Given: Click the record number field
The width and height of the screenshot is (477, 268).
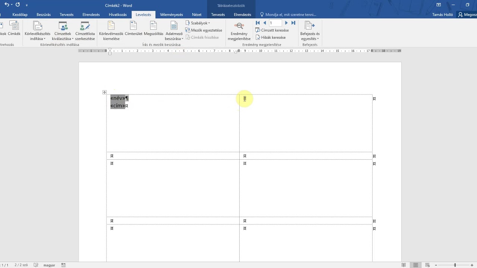Looking at the screenshot, I should point(275,23).
